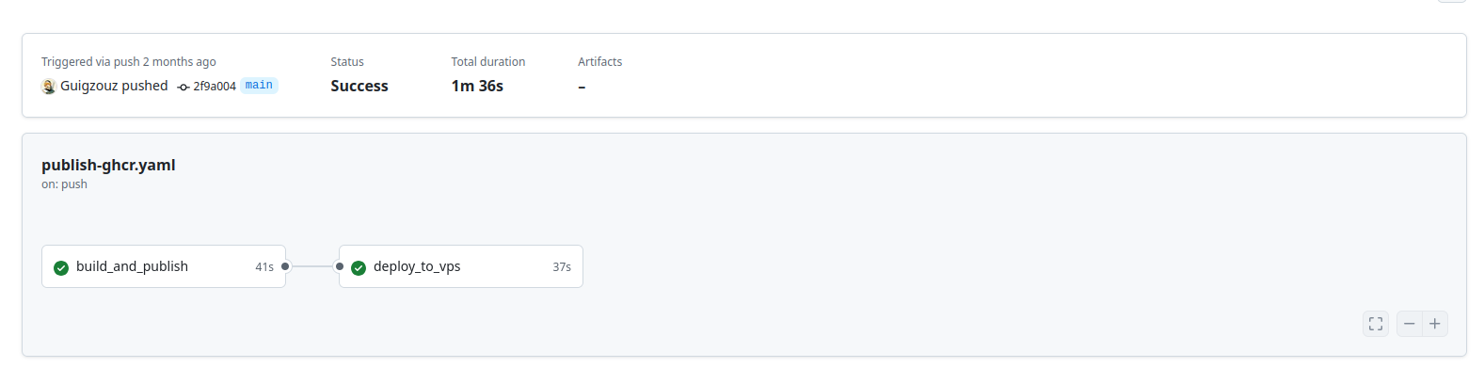Click the Success status text
The image size is (1484, 384).
(x=359, y=86)
